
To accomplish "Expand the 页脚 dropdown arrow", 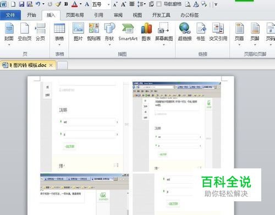I will (x=255, y=45).
